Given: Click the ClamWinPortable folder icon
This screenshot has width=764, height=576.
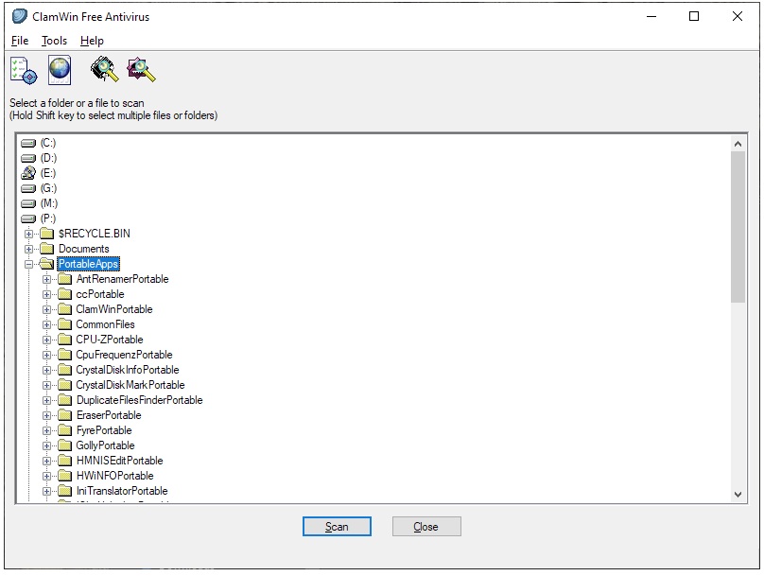Looking at the screenshot, I should [64, 309].
